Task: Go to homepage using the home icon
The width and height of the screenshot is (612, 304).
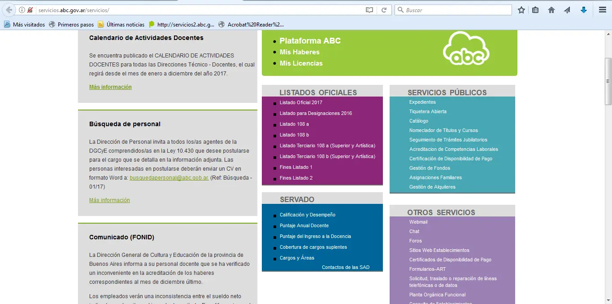Action: [x=551, y=9]
